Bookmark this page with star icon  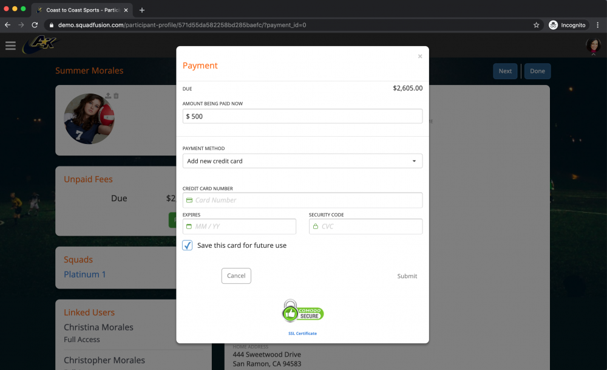536,25
